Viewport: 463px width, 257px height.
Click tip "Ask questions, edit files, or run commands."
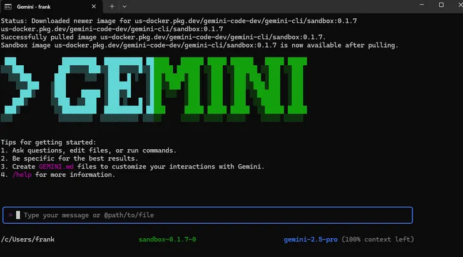pyautogui.click(x=94, y=150)
